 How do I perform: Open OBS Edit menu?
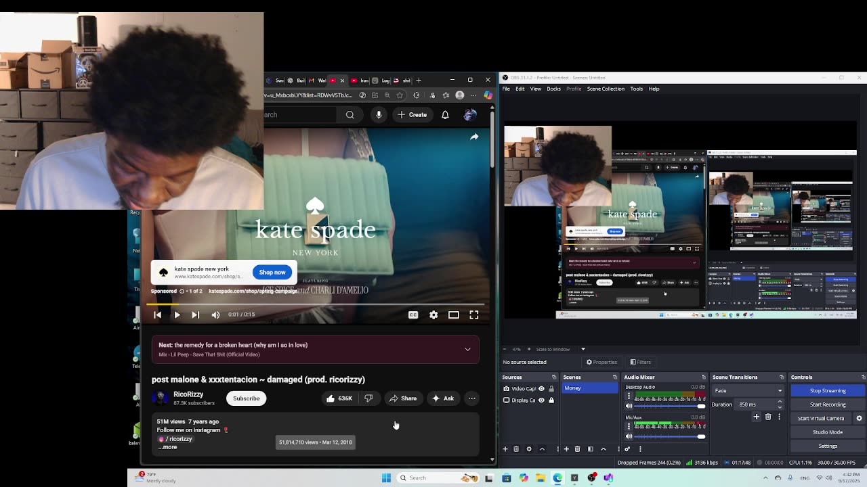point(520,89)
